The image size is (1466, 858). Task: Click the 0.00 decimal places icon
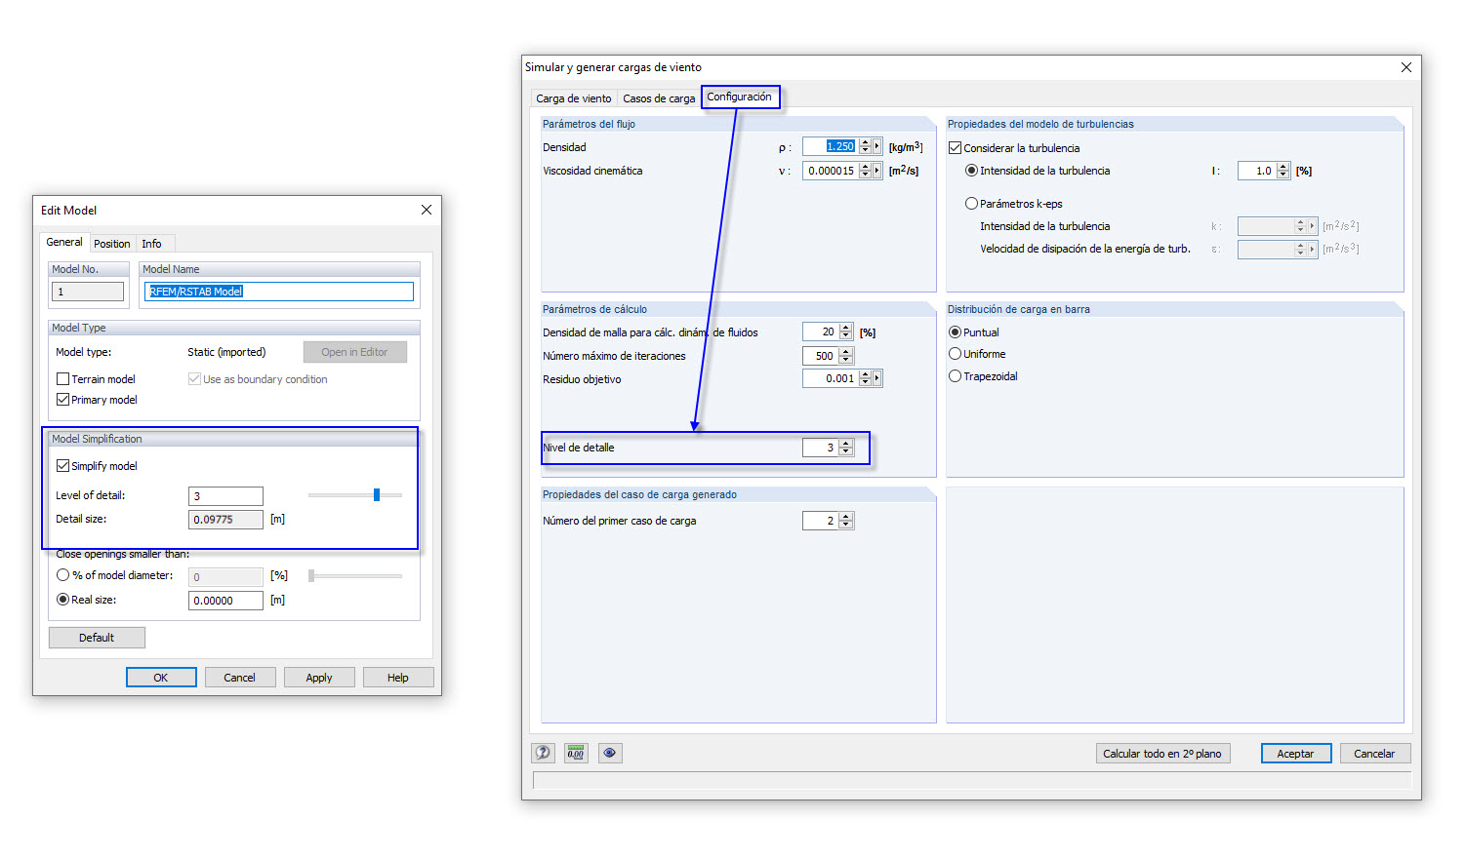coord(576,753)
